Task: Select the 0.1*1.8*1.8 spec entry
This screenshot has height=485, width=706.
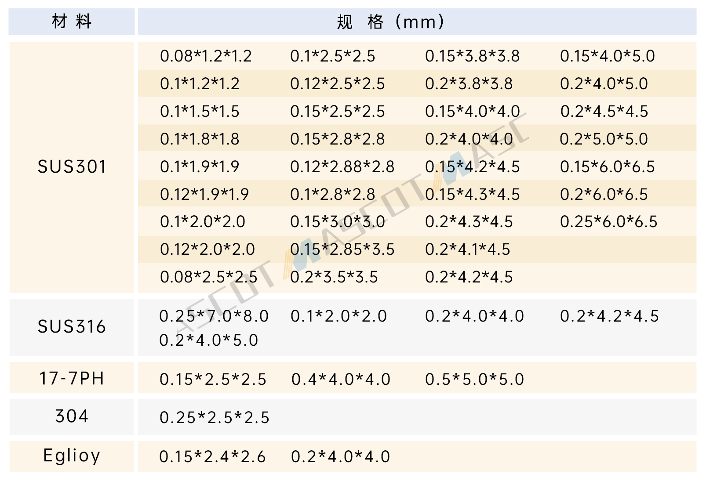Action: [x=200, y=139]
